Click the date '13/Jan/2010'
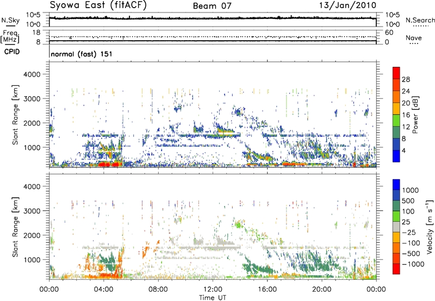 (347, 5)
